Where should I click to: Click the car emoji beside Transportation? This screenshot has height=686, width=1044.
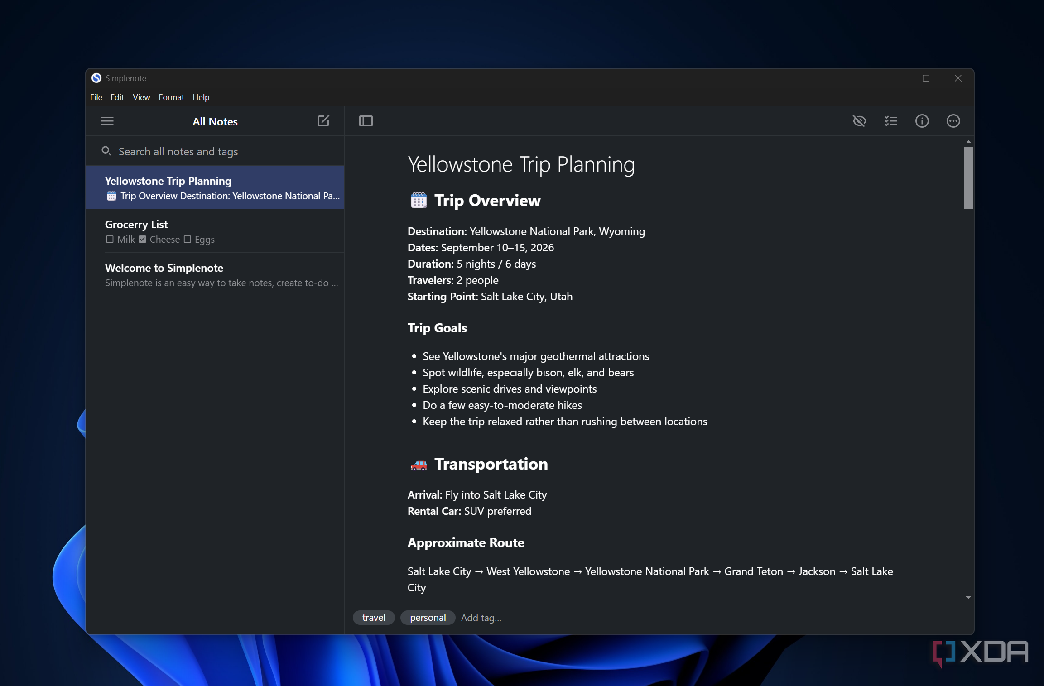(x=419, y=464)
